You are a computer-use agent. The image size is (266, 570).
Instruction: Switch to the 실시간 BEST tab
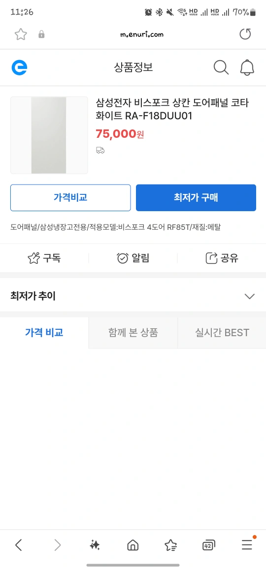[222, 333]
